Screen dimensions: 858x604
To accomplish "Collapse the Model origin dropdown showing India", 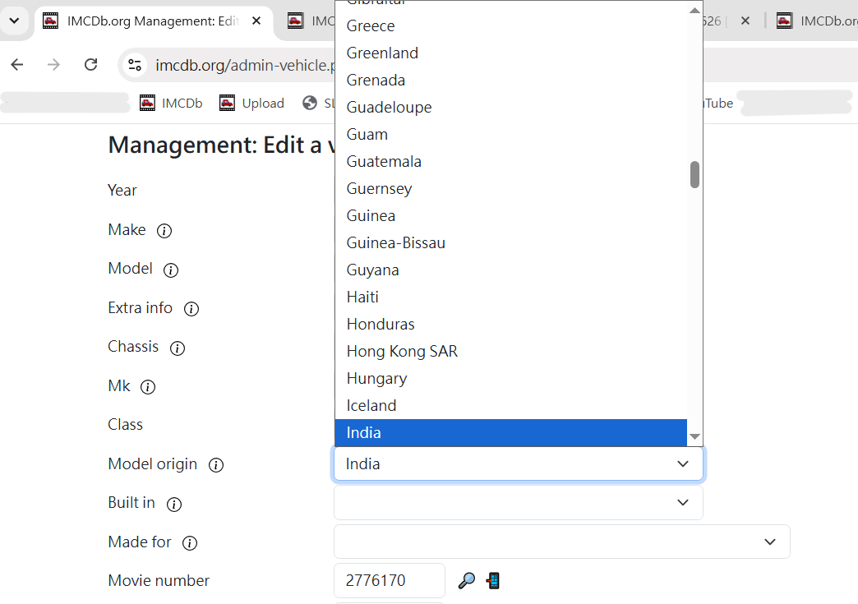I will 519,464.
